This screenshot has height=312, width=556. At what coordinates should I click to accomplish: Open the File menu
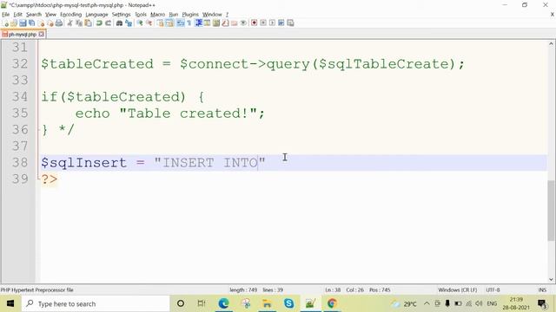click(x=6, y=15)
